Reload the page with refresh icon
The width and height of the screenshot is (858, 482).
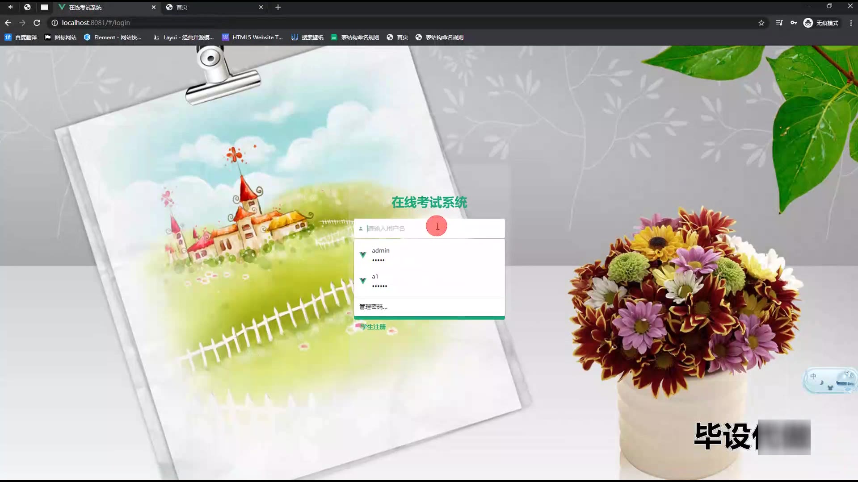pos(37,23)
